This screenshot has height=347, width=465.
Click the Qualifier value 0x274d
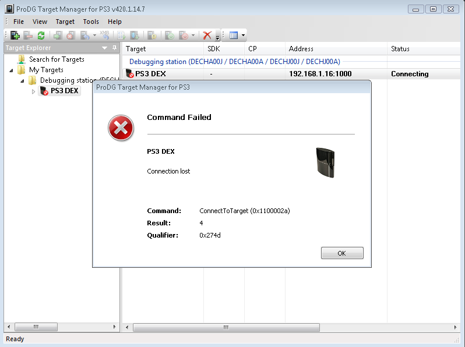coord(210,235)
